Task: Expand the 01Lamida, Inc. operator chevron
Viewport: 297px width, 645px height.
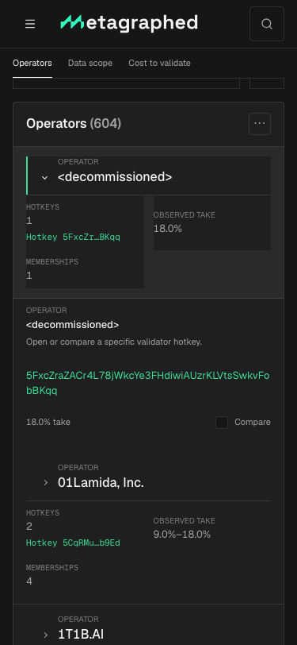Action: [45, 483]
